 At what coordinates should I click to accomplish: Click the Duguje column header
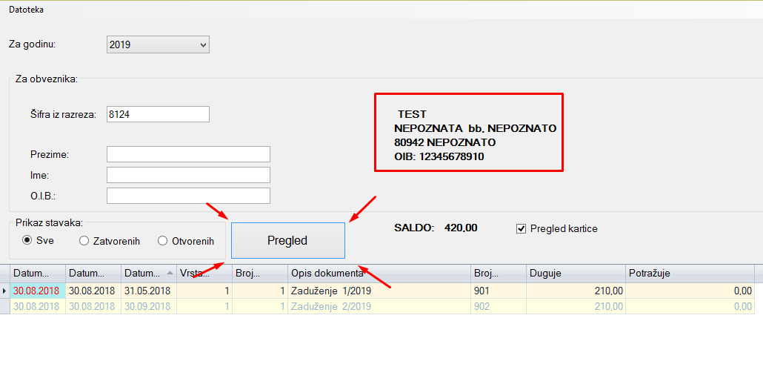pyautogui.click(x=575, y=274)
